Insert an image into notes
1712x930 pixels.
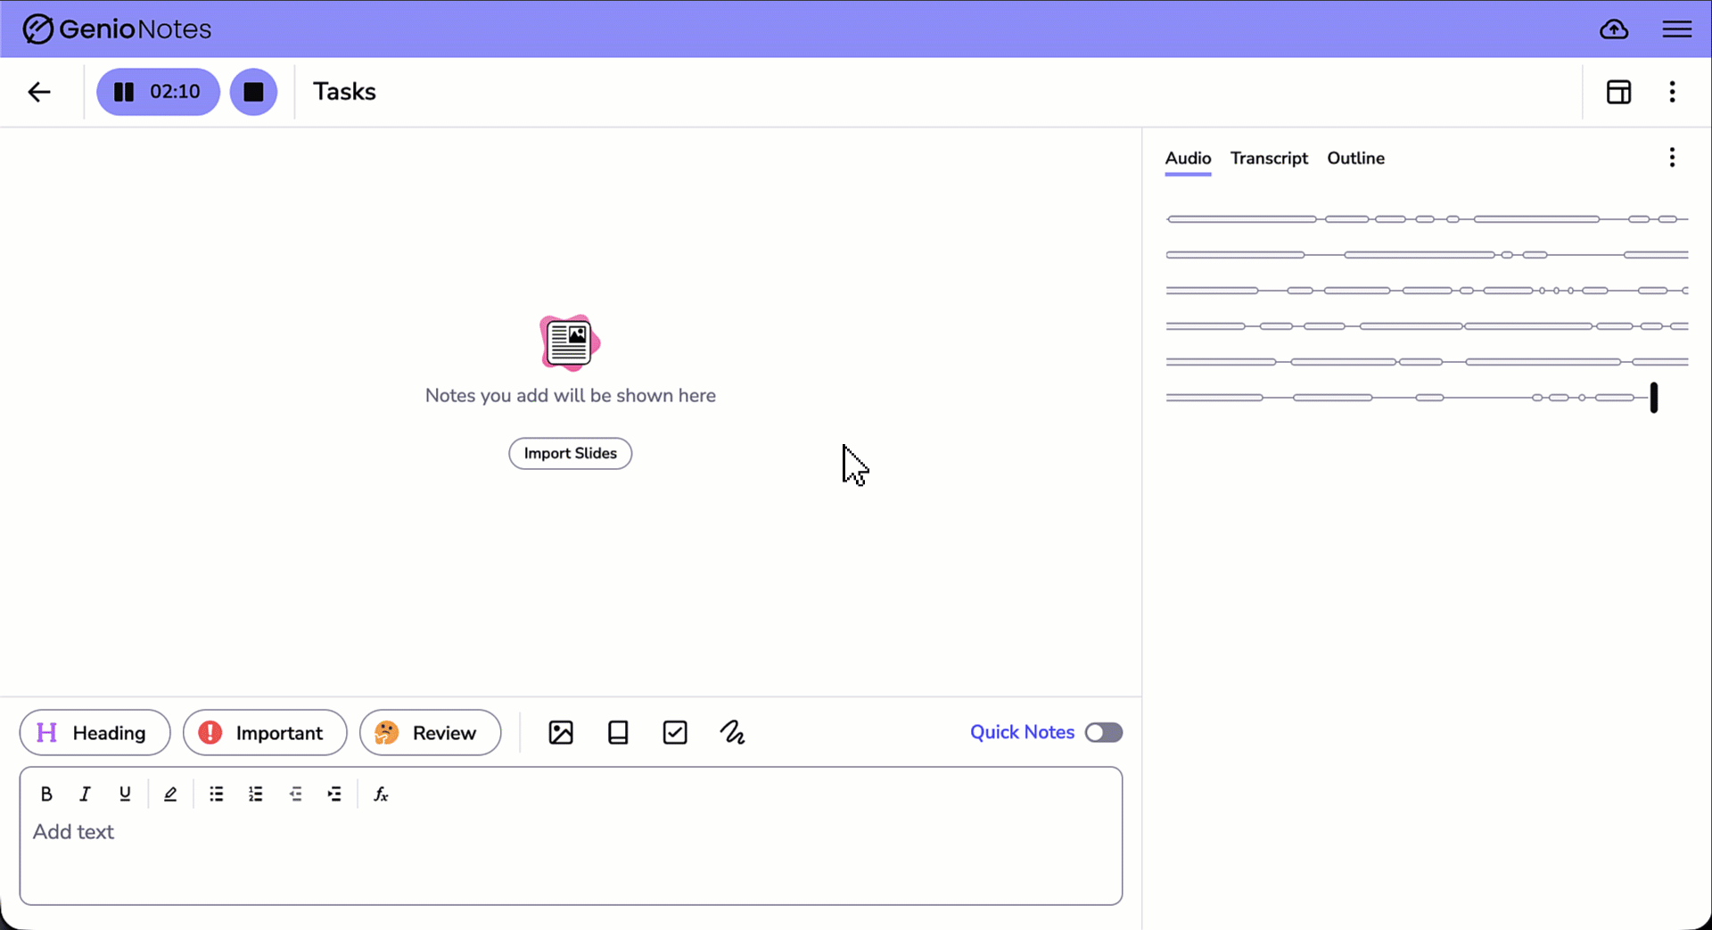tap(561, 733)
